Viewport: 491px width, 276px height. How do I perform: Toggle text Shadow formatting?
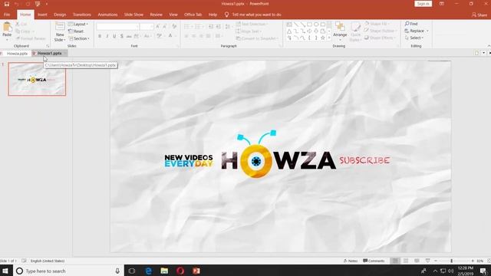121,36
